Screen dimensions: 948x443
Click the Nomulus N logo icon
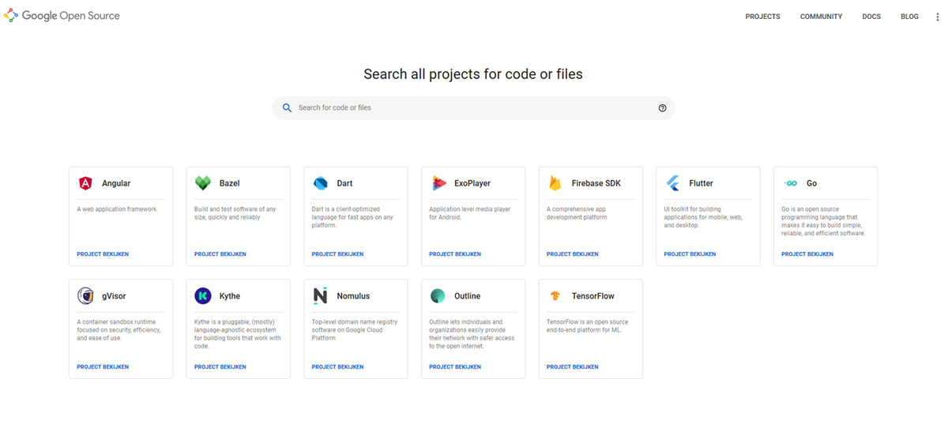[x=320, y=296]
